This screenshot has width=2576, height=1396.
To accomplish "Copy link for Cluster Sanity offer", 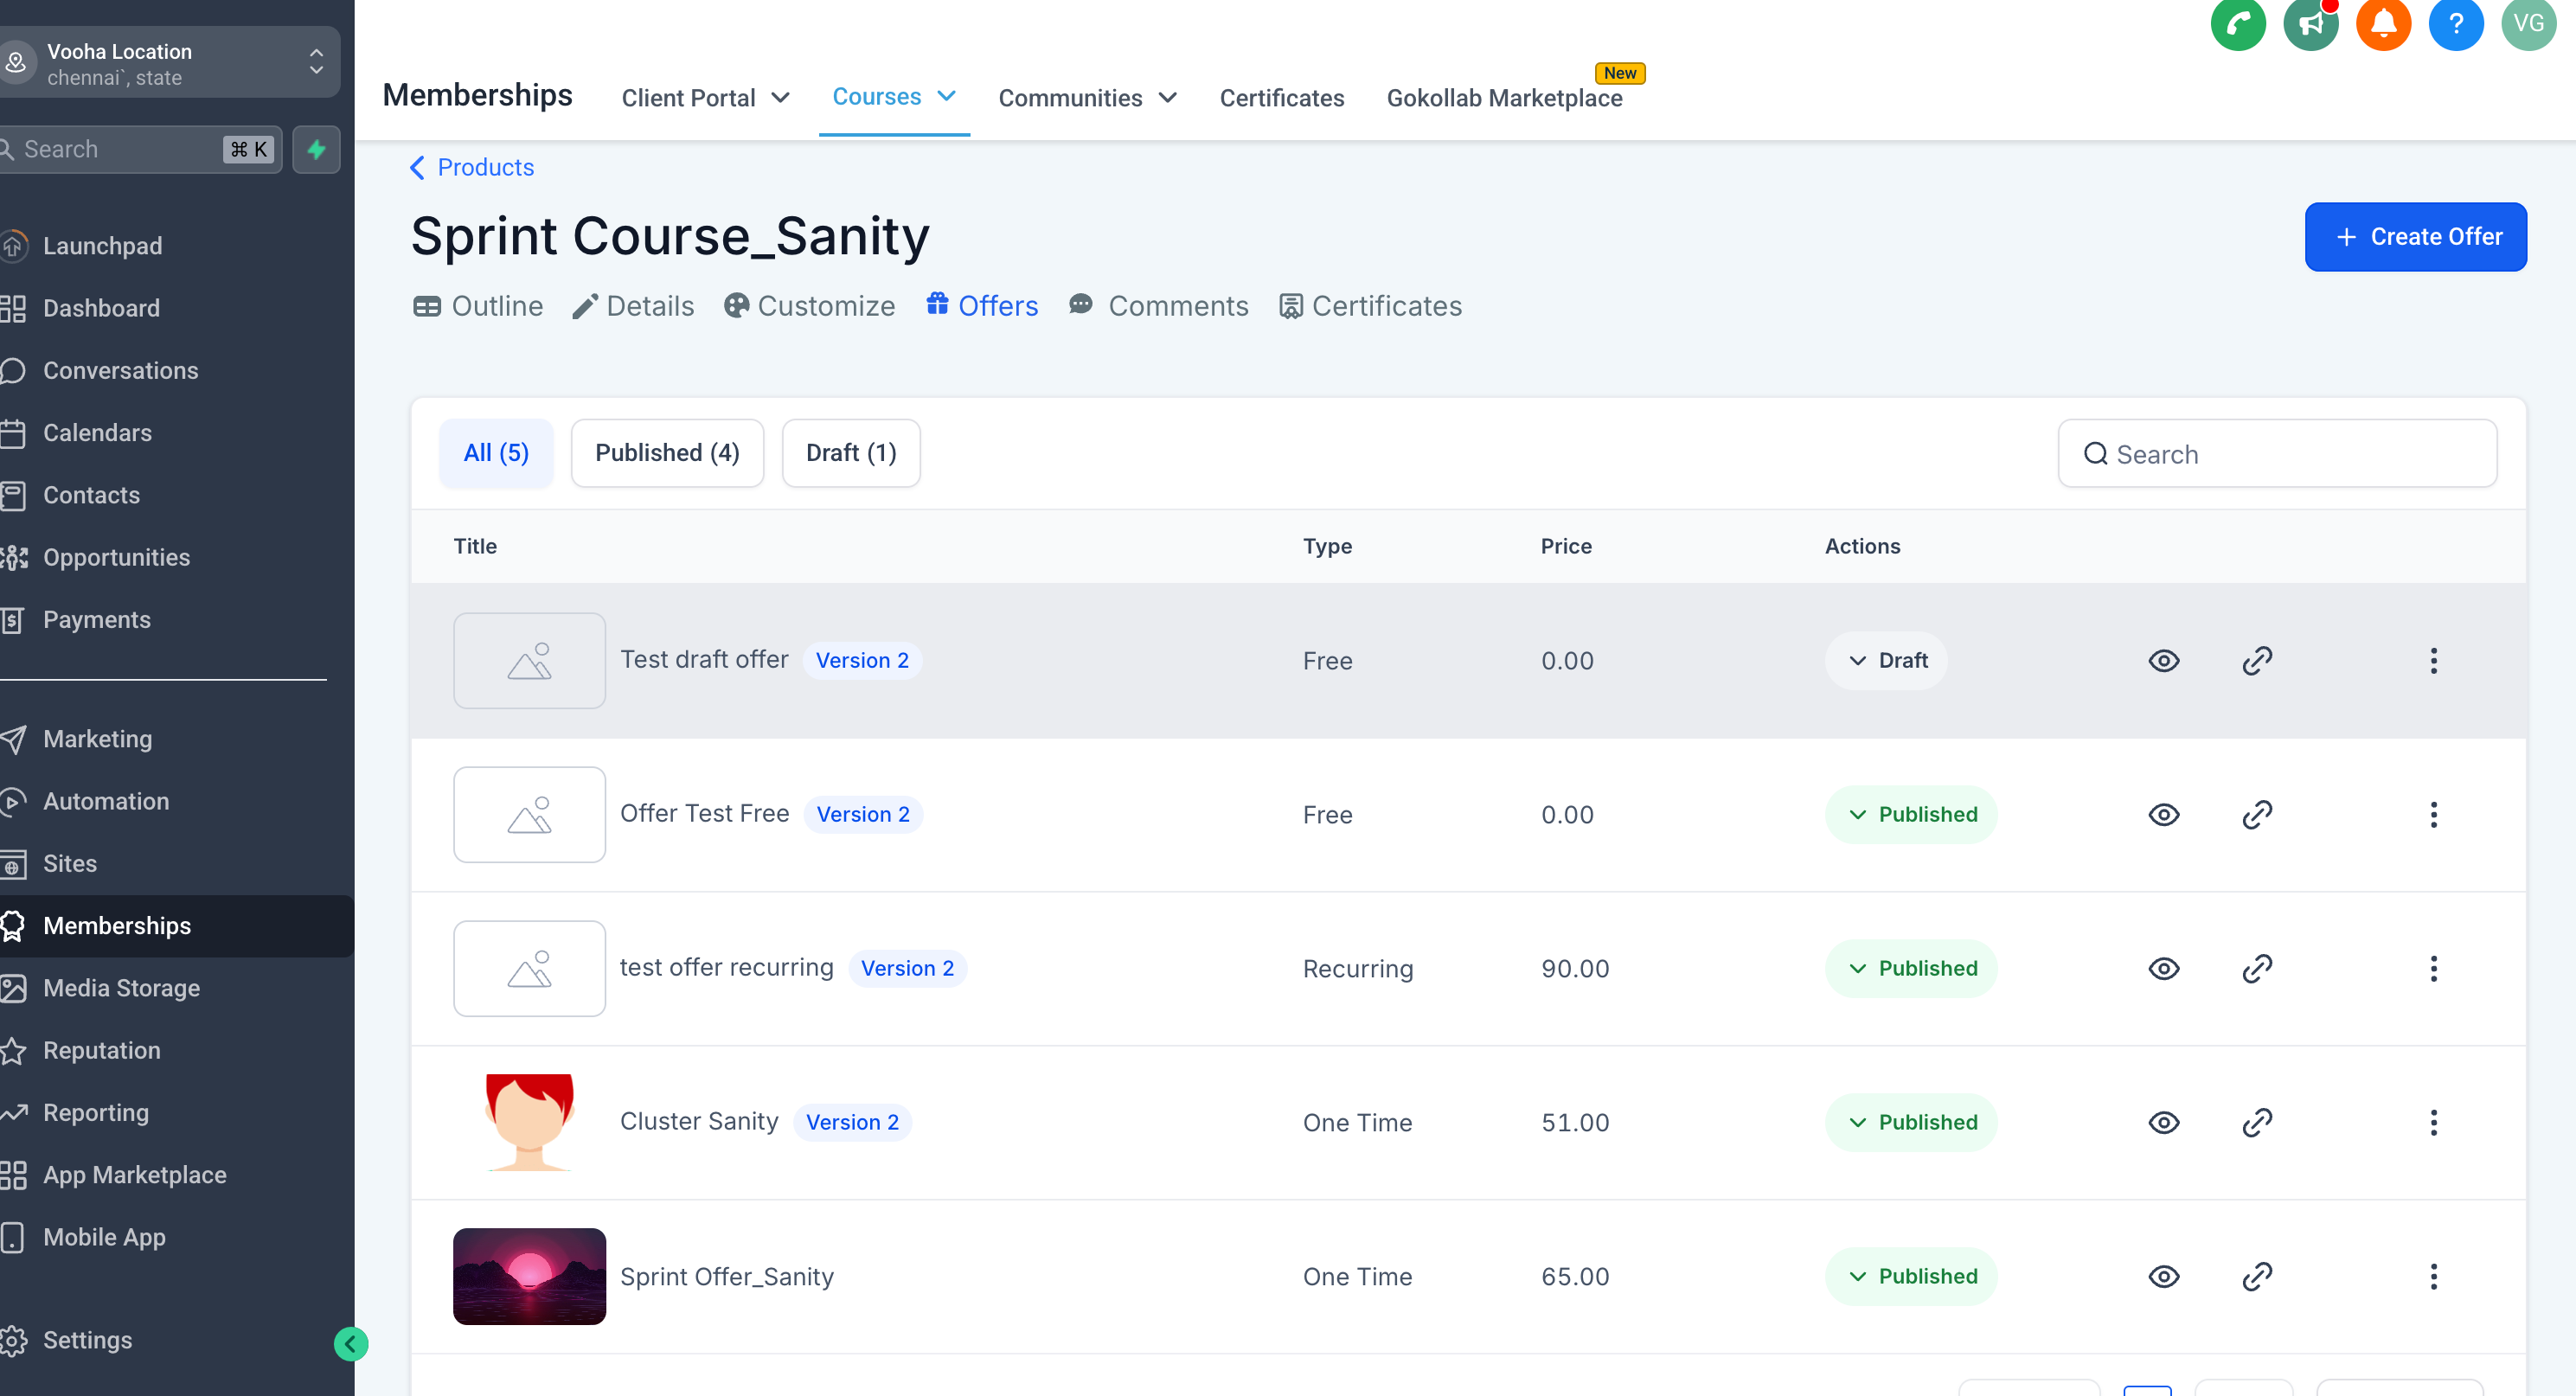I will click(2257, 1122).
